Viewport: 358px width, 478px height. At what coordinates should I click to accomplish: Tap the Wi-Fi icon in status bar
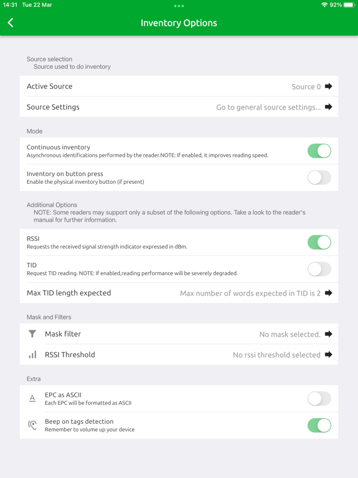click(324, 5)
